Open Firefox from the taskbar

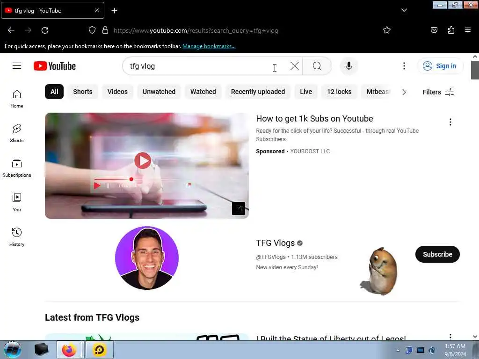69,350
